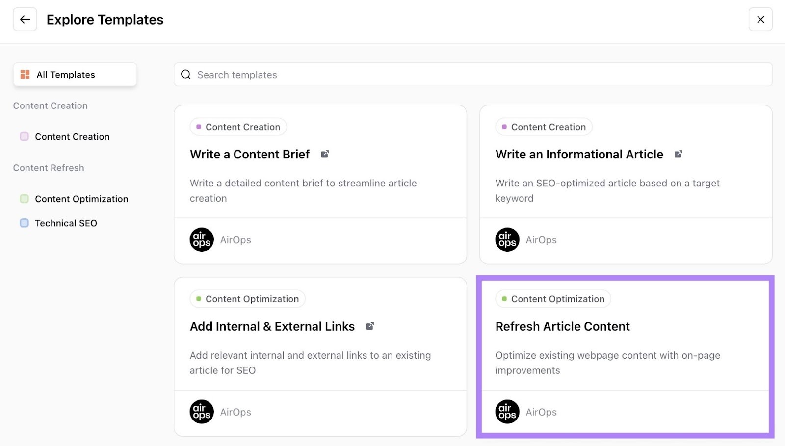Click the search magnifier icon
The width and height of the screenshot is (785, 446).
[x=185, y=74]
